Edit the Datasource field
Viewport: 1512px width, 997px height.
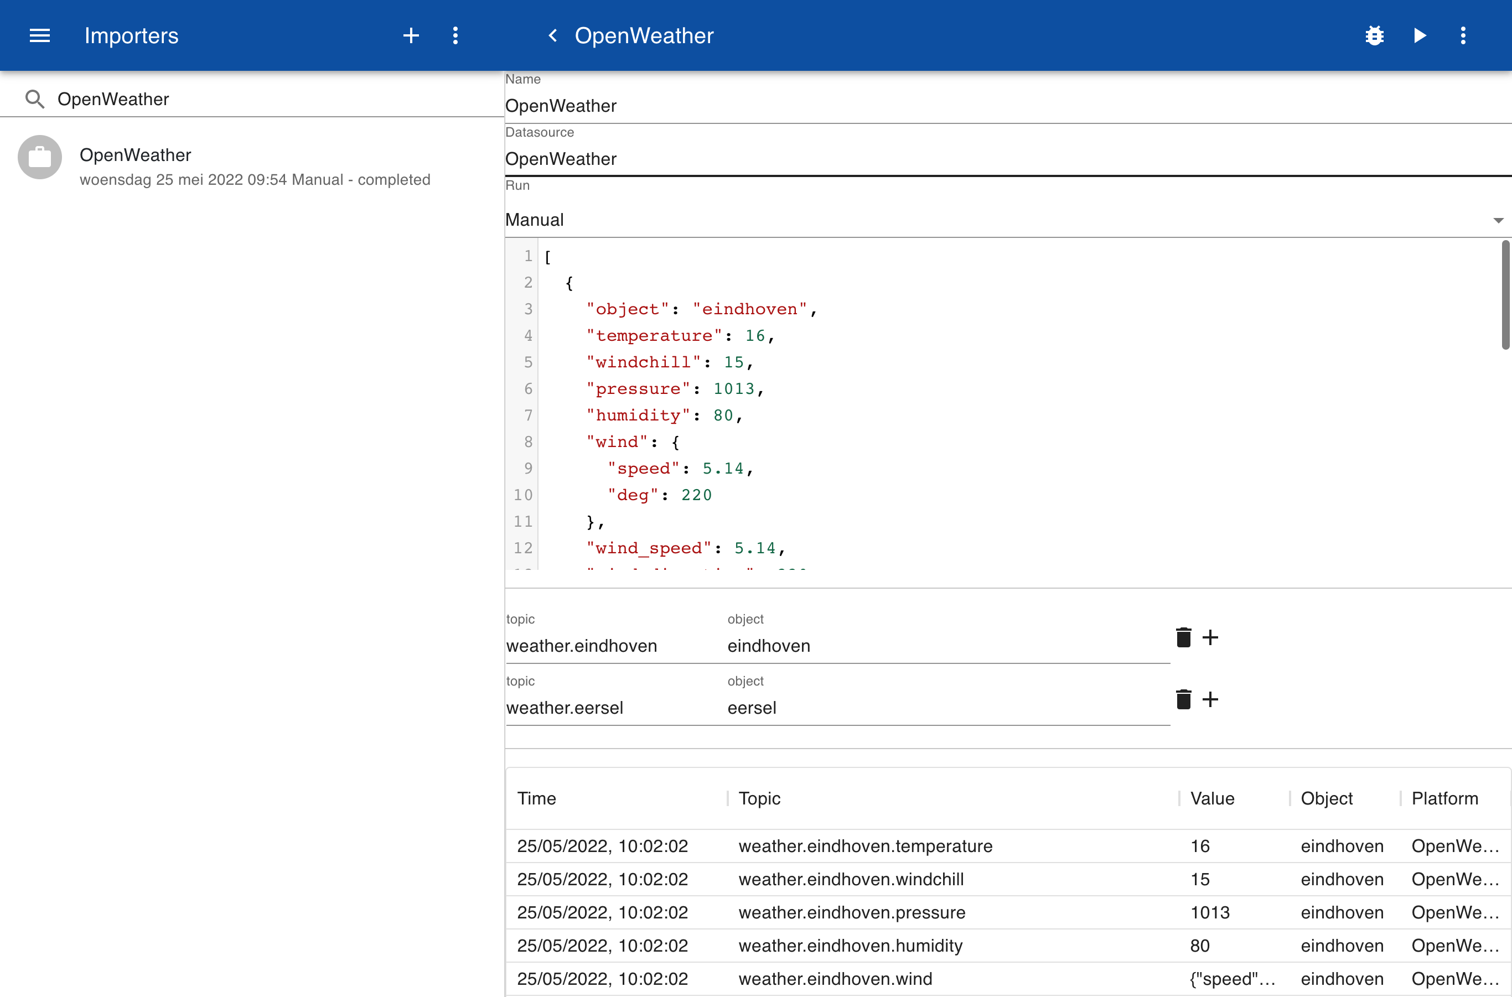[1008, 159]
